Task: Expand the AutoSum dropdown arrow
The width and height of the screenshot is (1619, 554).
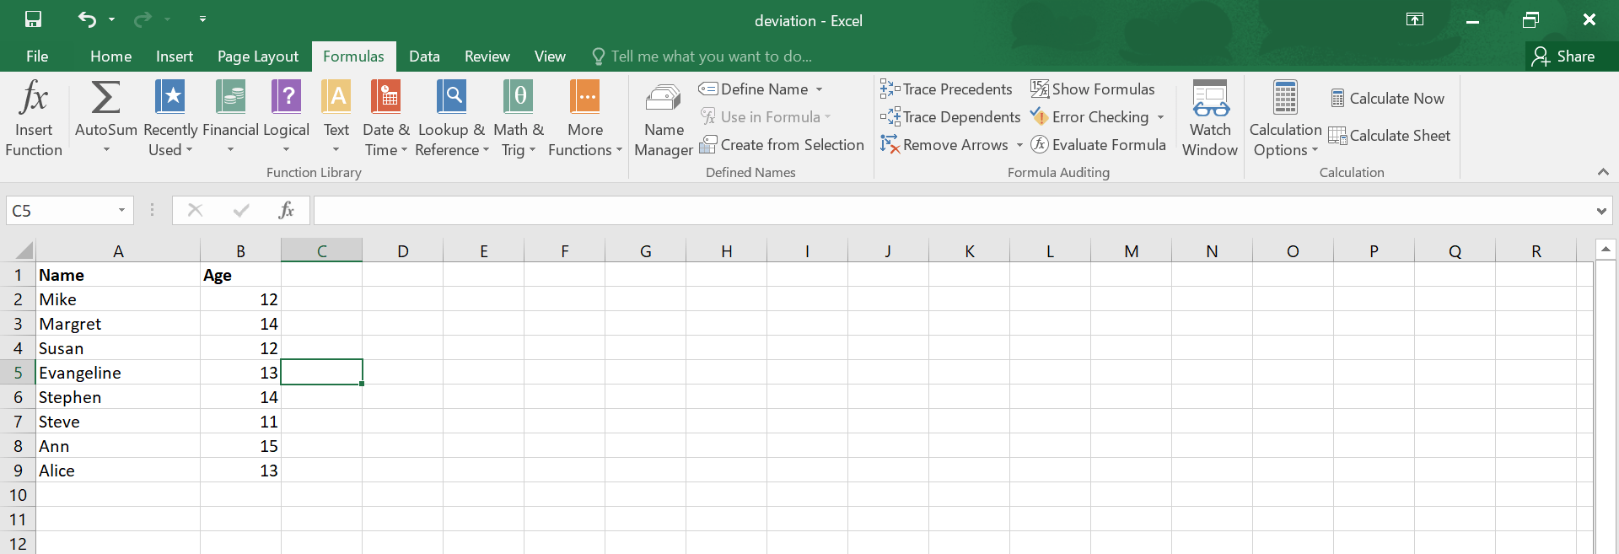Action: click(106, 150)
